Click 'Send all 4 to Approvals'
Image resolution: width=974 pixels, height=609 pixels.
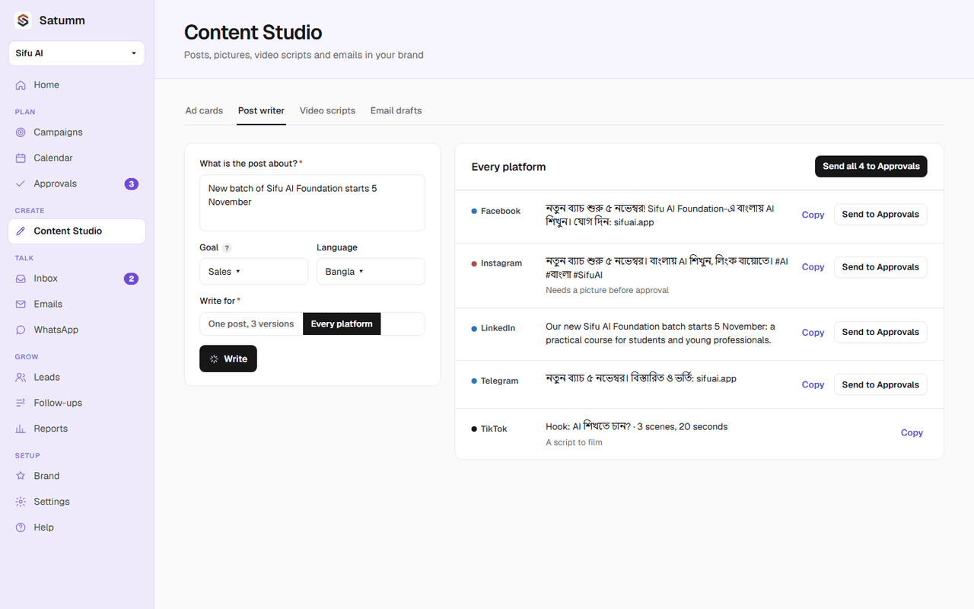click(x=871, y=167)
